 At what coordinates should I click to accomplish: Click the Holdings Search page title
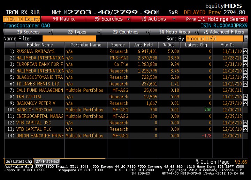click(x=227, y=19)
